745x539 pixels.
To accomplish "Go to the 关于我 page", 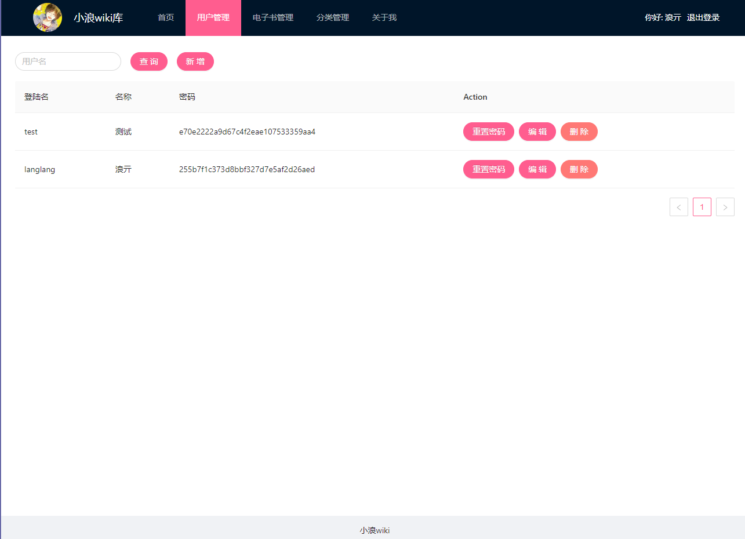I will (384, 17).
